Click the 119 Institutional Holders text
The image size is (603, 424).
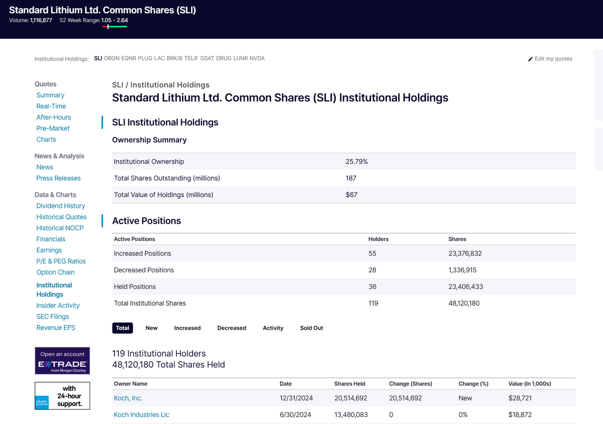(x=159, y=354)
